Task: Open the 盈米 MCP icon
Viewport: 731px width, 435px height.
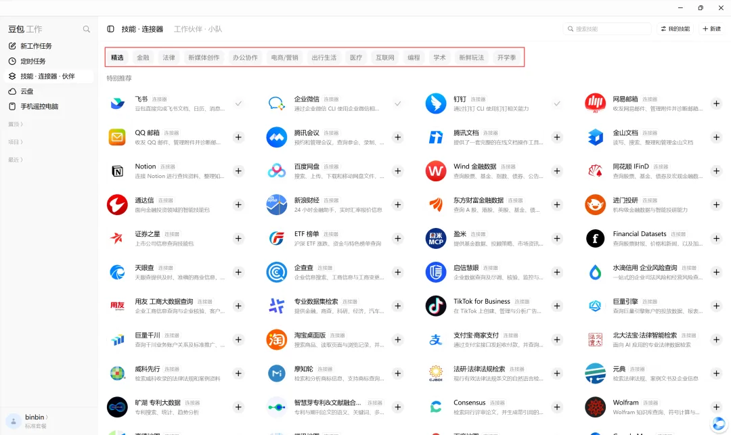Action: click(x=436, y=238)
